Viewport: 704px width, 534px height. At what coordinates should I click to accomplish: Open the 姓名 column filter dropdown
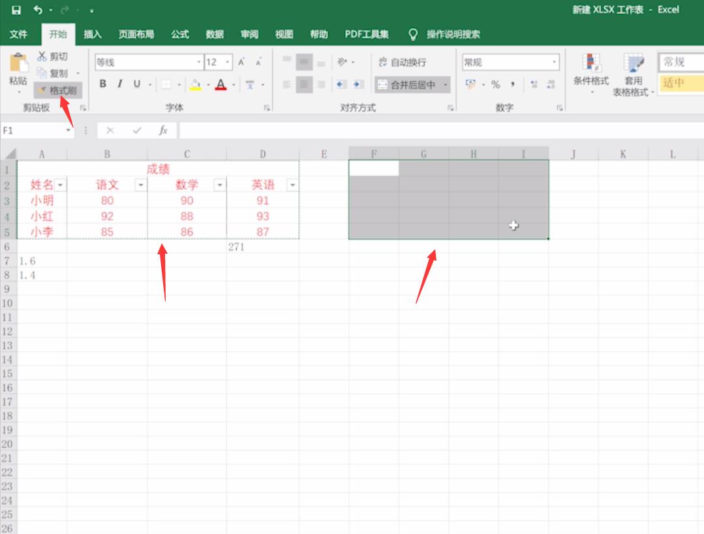pyautogui.click(x=60, y=185)
